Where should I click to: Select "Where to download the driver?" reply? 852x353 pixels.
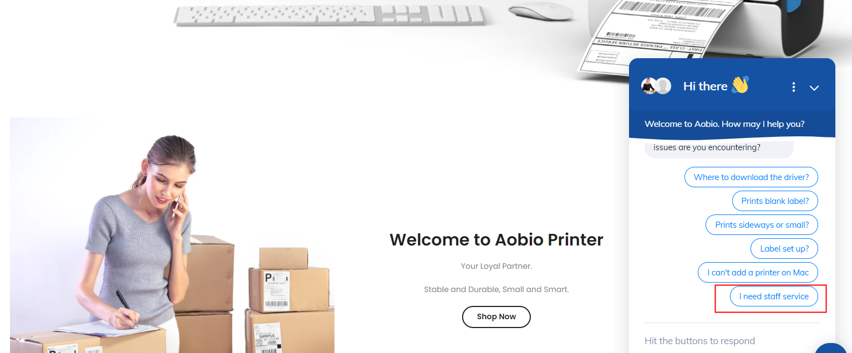click(x=751, y=177)
